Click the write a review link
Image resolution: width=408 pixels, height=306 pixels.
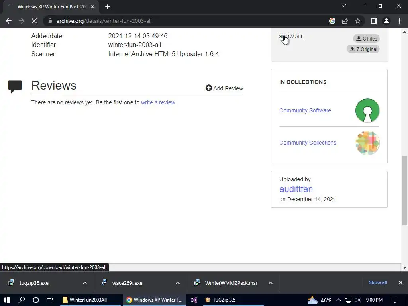158,102
